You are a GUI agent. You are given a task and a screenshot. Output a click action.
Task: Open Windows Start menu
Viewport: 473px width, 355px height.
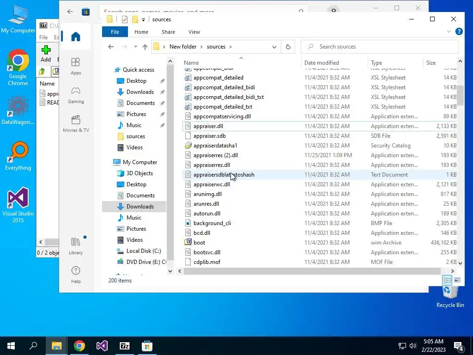11,346
